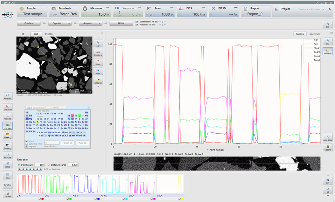This screenshot has height=202, width=335.
Task: Switch to the SE image tab
Action: [x=23, y=34]
